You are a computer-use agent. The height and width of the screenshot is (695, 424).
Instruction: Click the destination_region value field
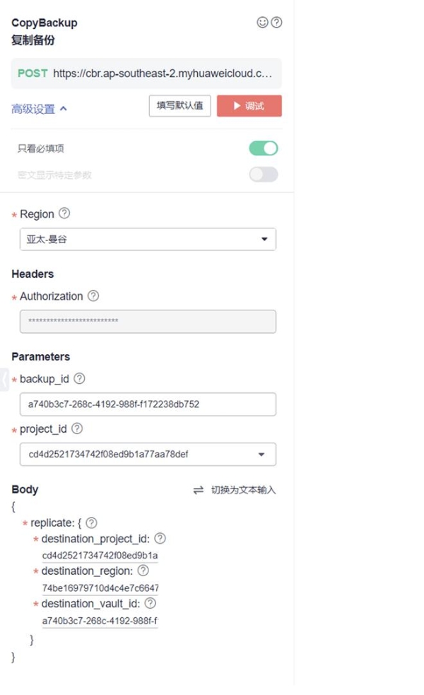[x=100, y=588]
